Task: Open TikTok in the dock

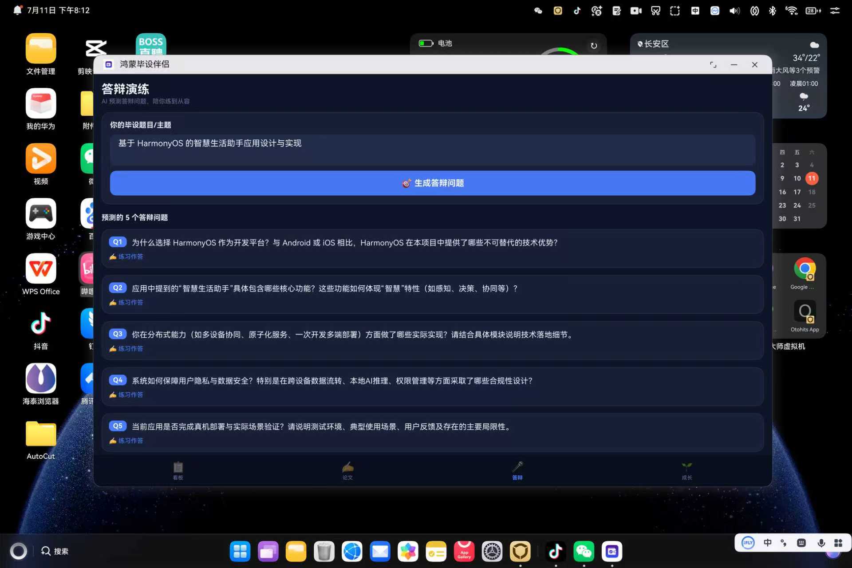Action: coord(556,552)
